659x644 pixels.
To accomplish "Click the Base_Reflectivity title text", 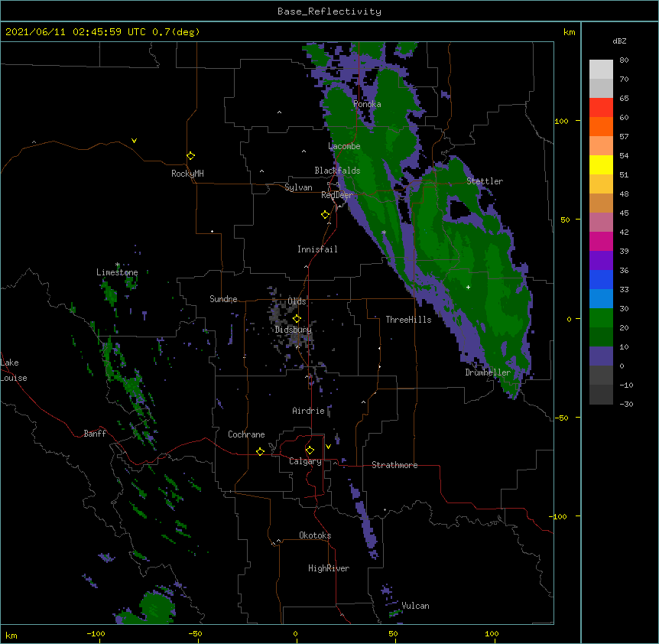I will pyautogui.click(x=329, y=11).
